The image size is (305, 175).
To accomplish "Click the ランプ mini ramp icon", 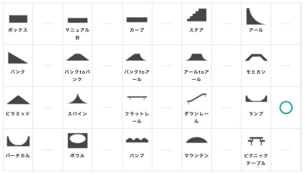I will pyautogui.click(x=256, y=99).
